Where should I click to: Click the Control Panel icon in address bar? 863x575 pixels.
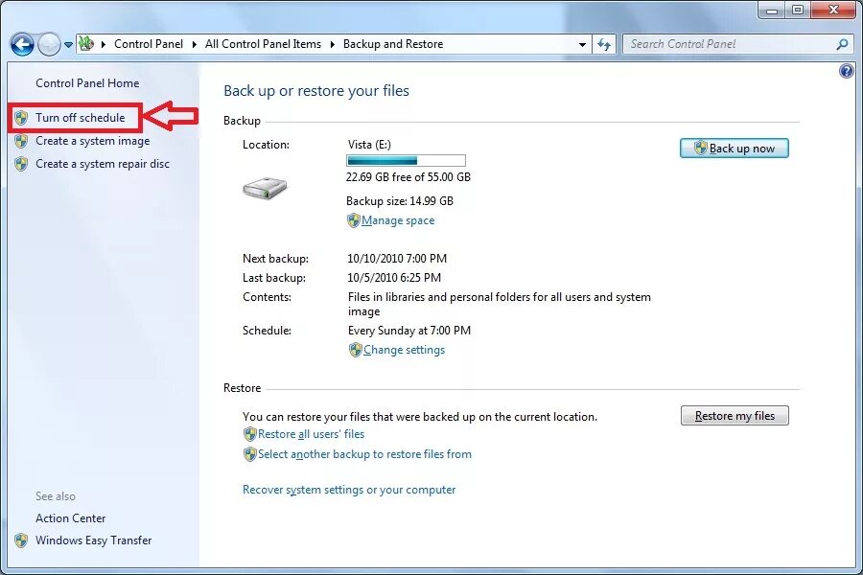coord(86,43)
